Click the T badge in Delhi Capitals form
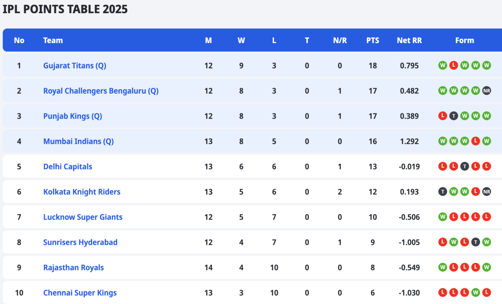The height and width of the screenshot is (304, 502). click(465, 166)
